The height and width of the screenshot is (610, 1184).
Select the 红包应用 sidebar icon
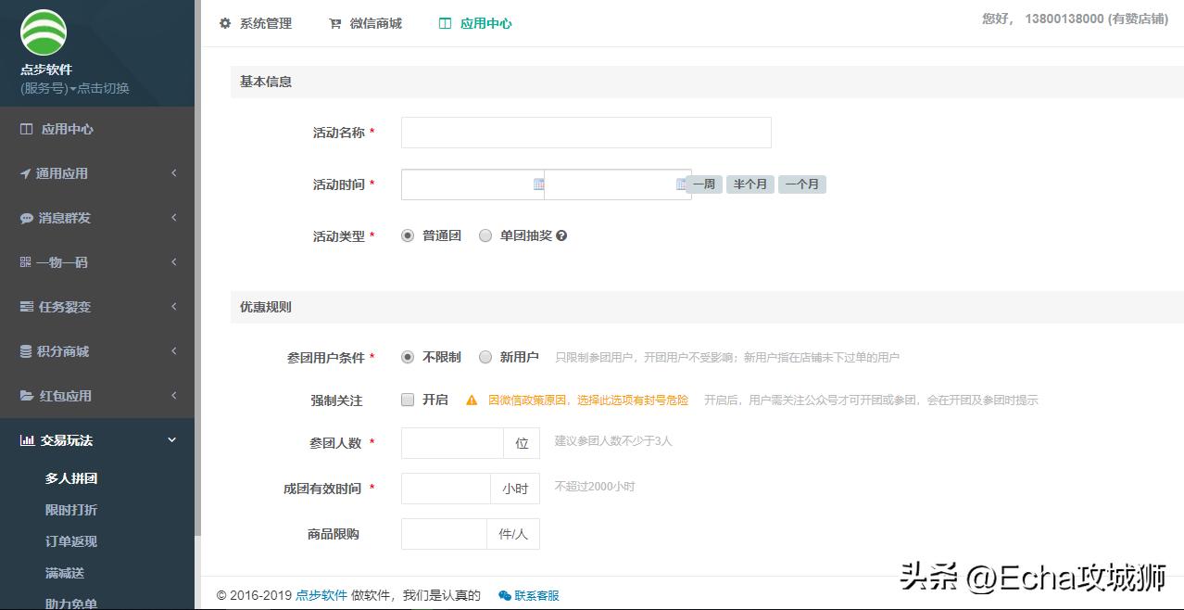coord(25,395)
